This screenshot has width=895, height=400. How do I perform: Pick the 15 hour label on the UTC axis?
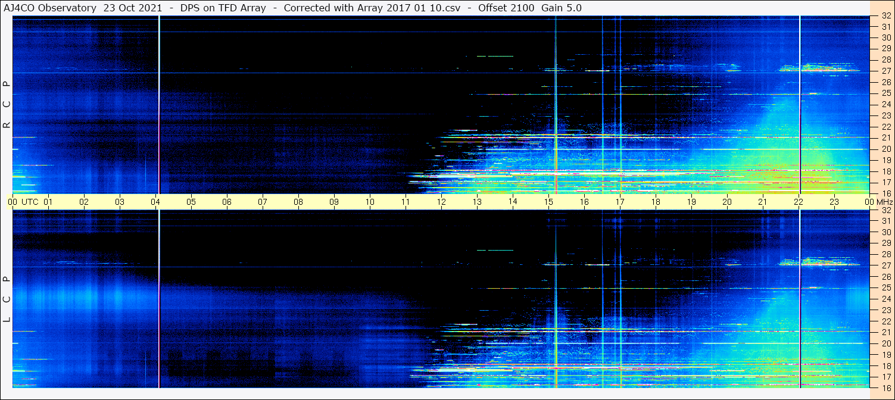click(548, 202)
